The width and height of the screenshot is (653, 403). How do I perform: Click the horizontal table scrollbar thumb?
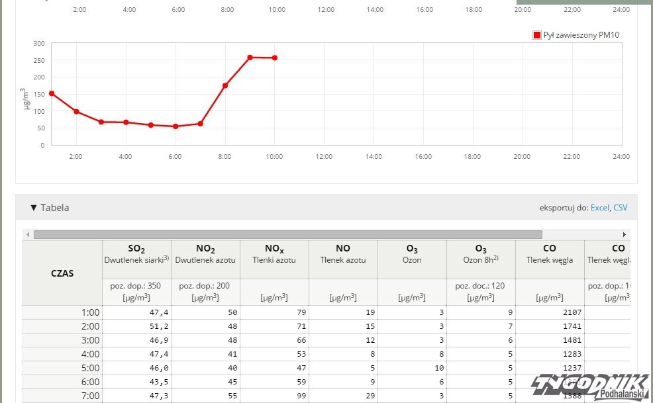point(287,234)
